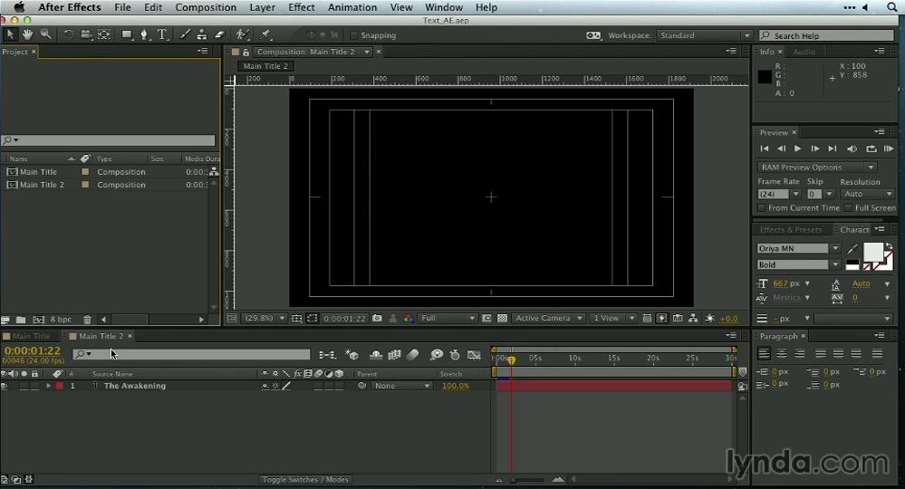The width and height of the screenshot is (905, 489).
Task: Check the From Current Time option
Action: pyautogui.click(x=761, y=208)
